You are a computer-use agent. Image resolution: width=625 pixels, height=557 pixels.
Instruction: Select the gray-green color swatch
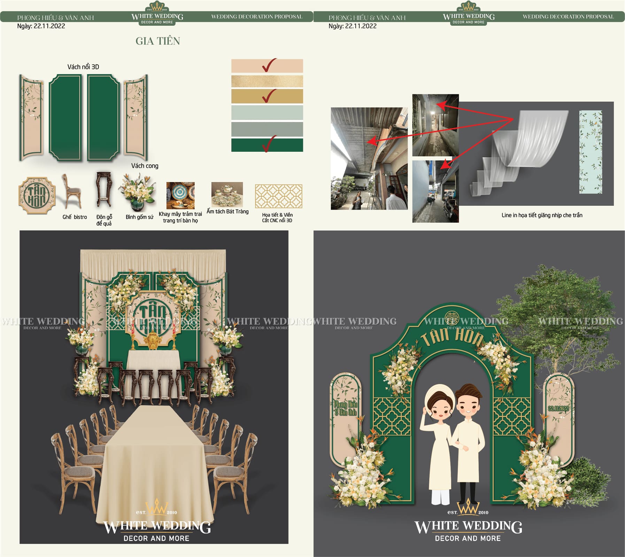267,129
